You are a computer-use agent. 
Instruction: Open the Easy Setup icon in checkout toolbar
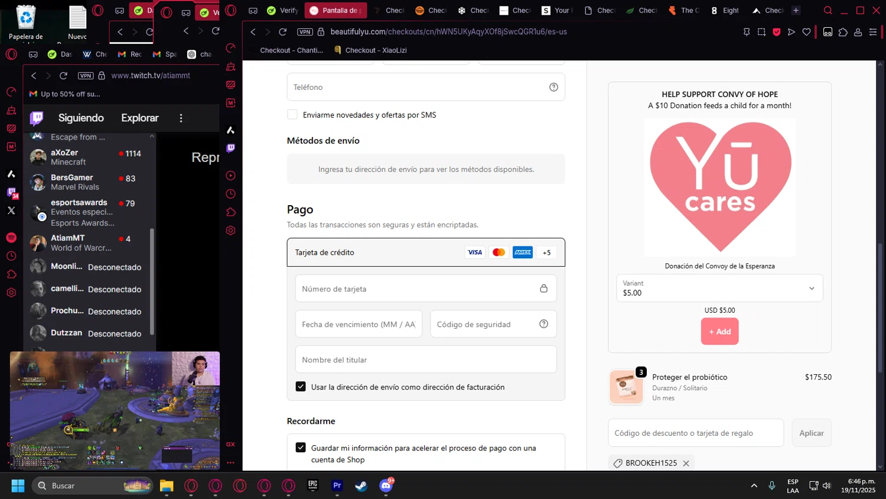(x=873, y=32)
